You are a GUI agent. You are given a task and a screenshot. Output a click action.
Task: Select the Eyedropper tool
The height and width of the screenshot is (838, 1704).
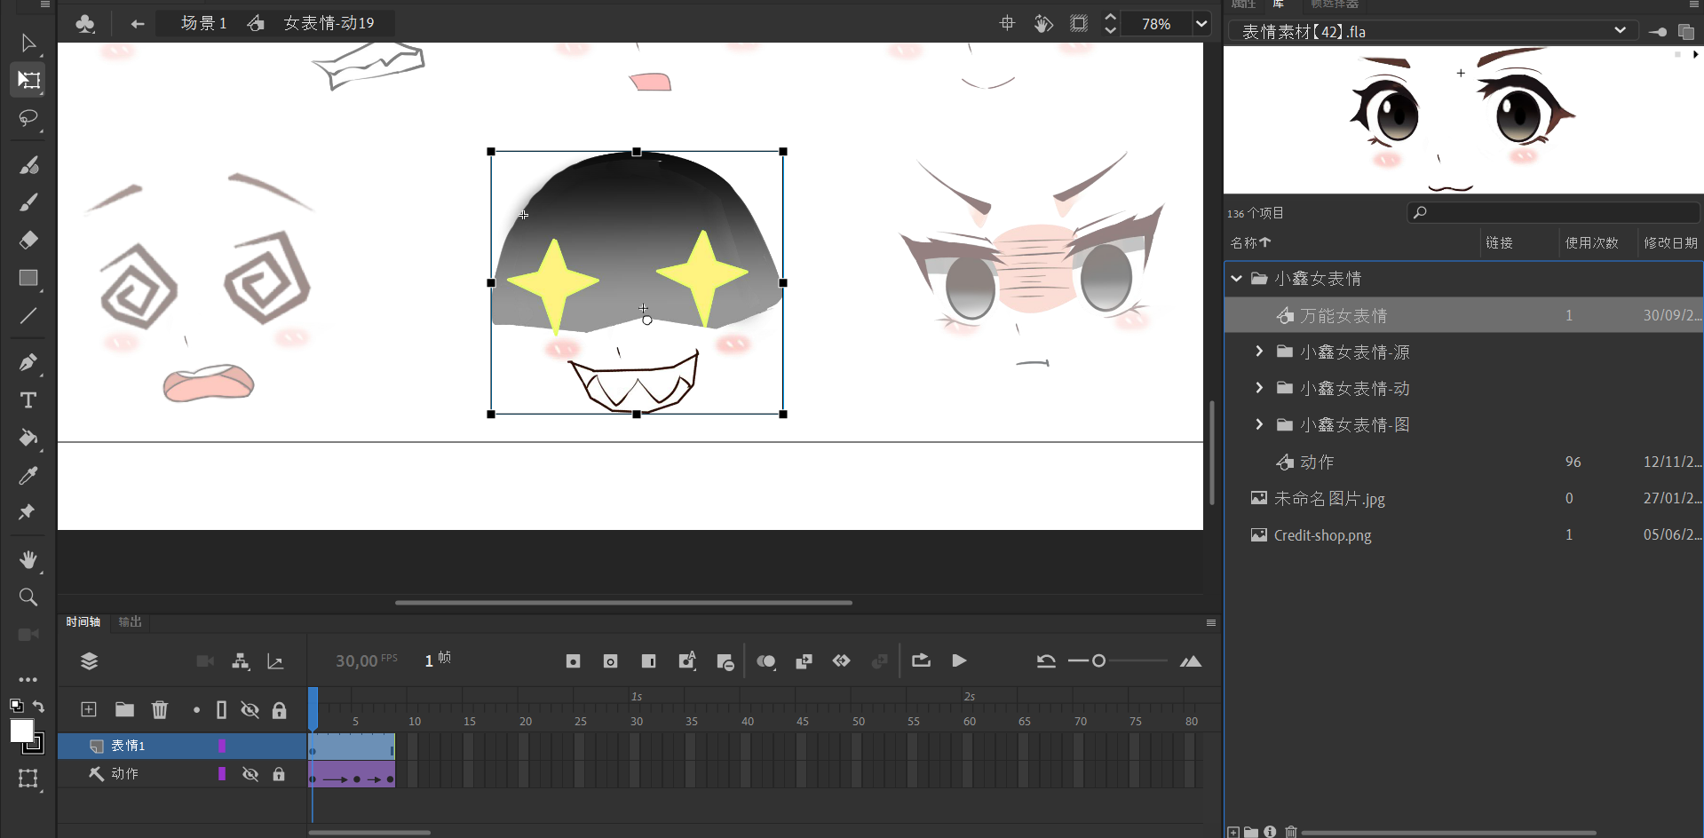(28, 476)
